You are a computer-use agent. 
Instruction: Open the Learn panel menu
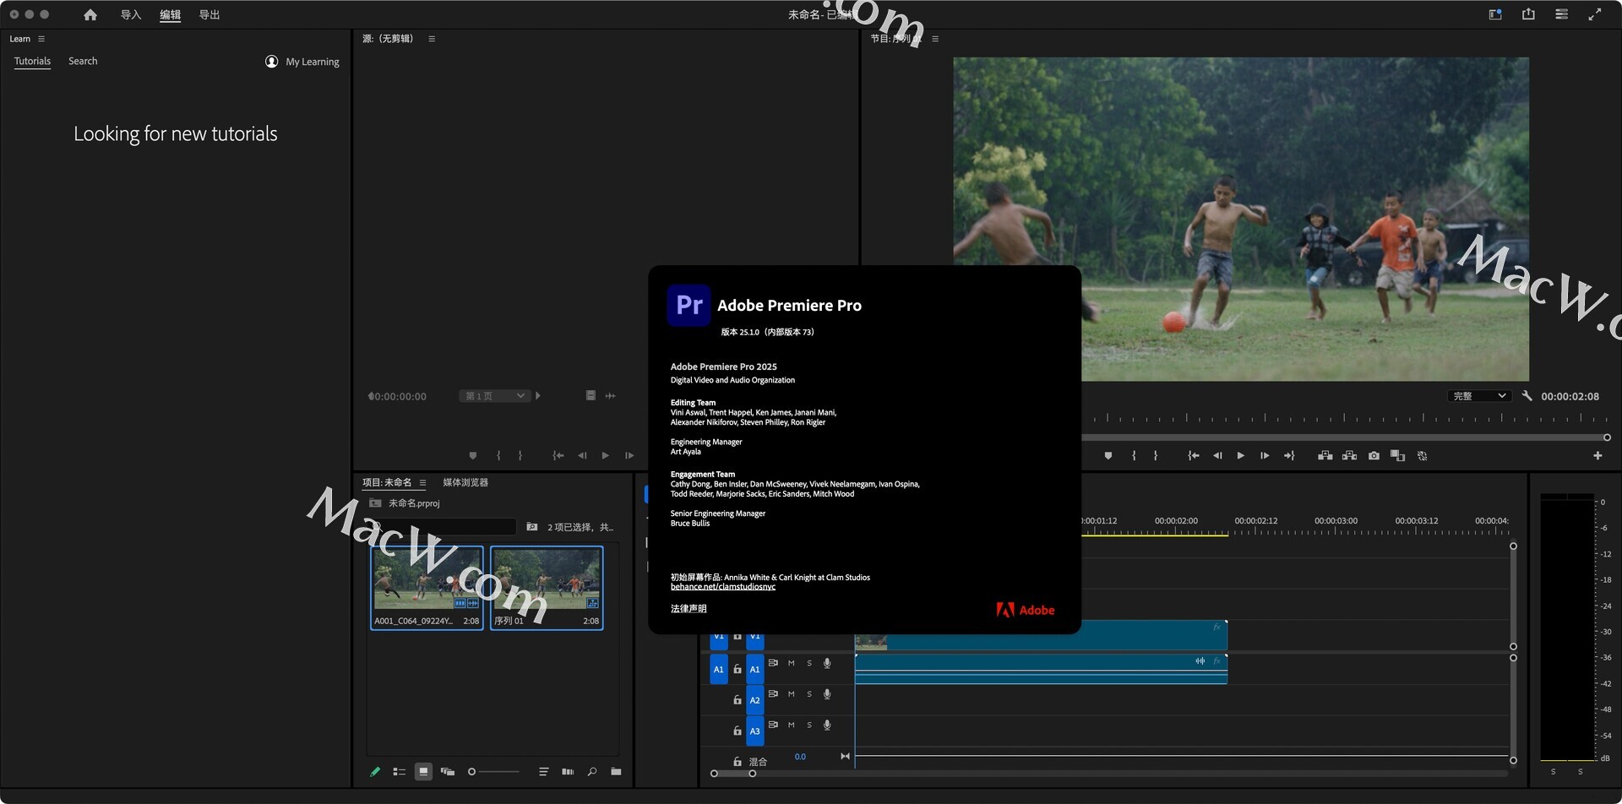pyautogui.click(x=41, y=39)
